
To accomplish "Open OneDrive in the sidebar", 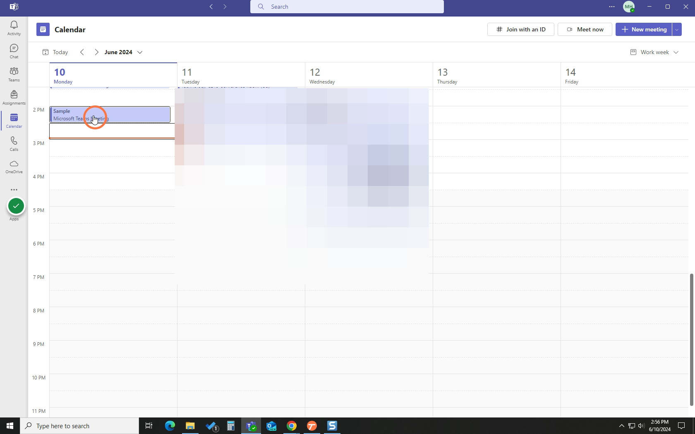I will [14, 167].
